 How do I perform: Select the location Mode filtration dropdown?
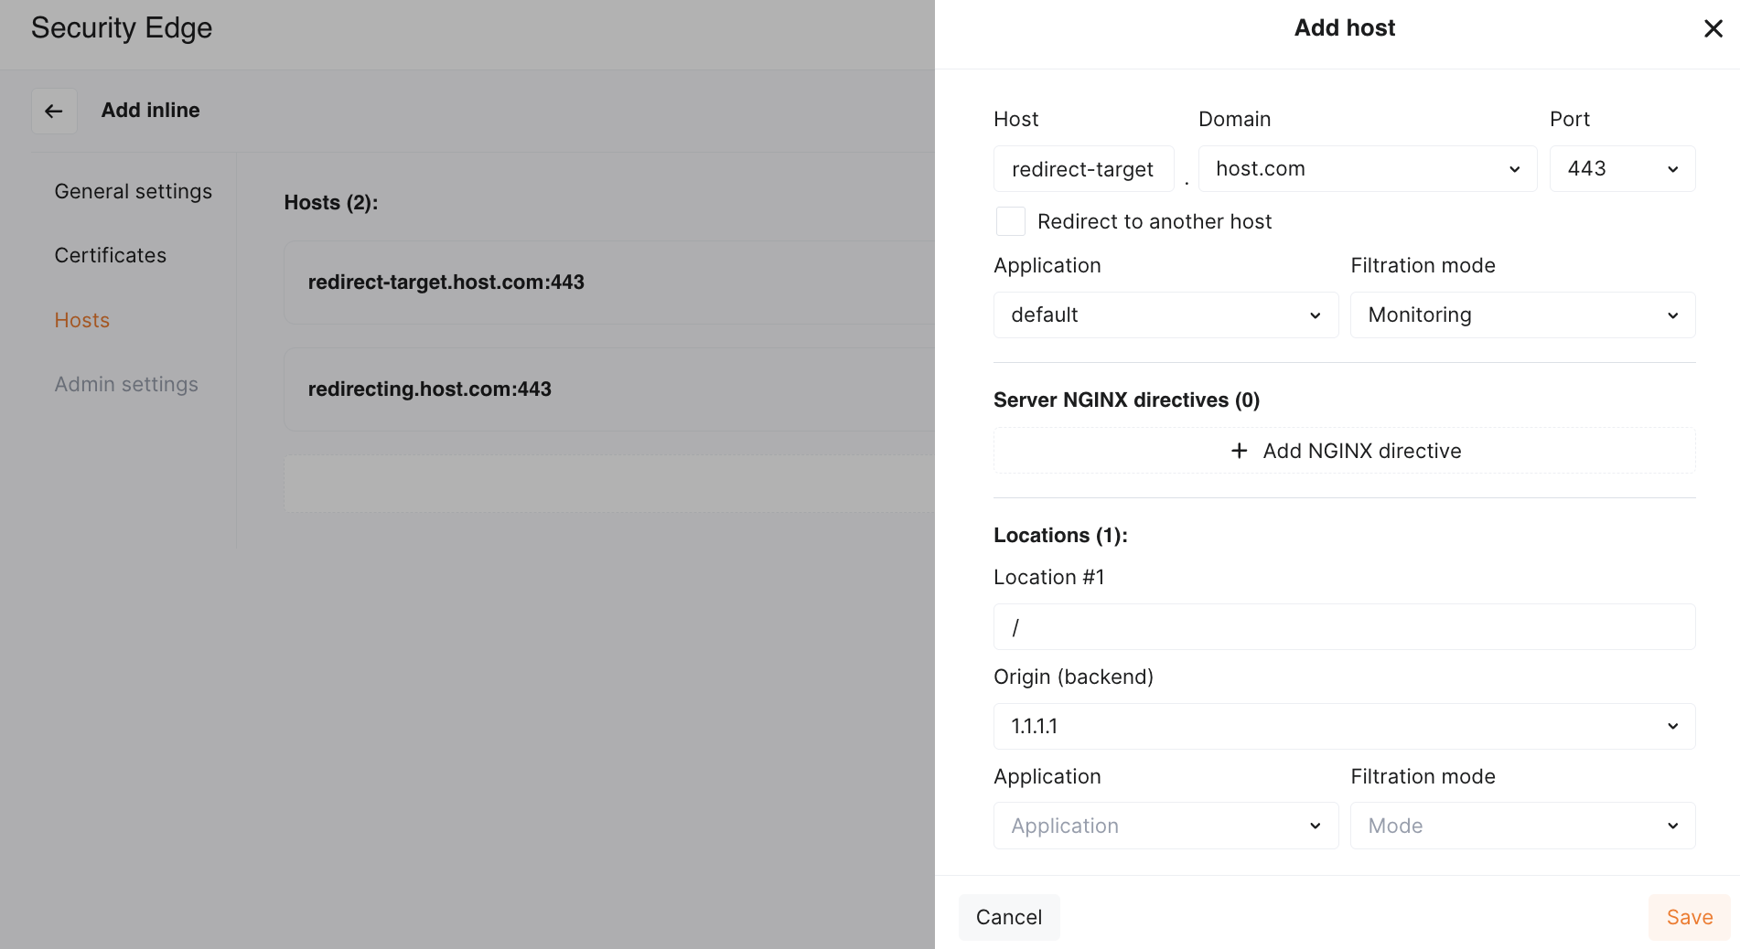coord(1522,826)
